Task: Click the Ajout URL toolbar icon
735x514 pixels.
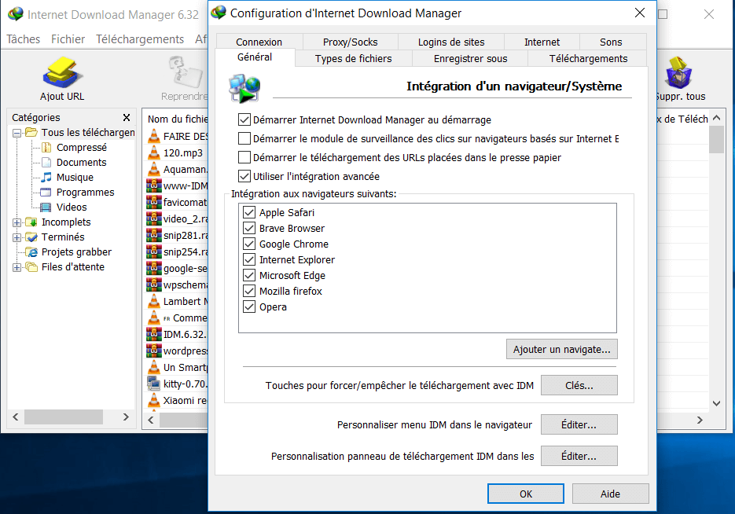Action: coord(62,72)
